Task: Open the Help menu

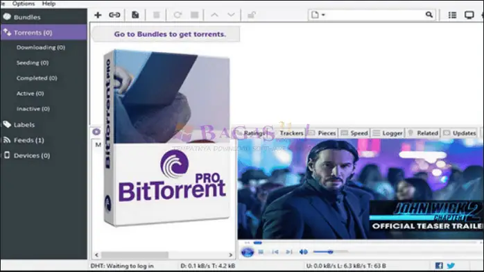Action: tap(49, 3)
